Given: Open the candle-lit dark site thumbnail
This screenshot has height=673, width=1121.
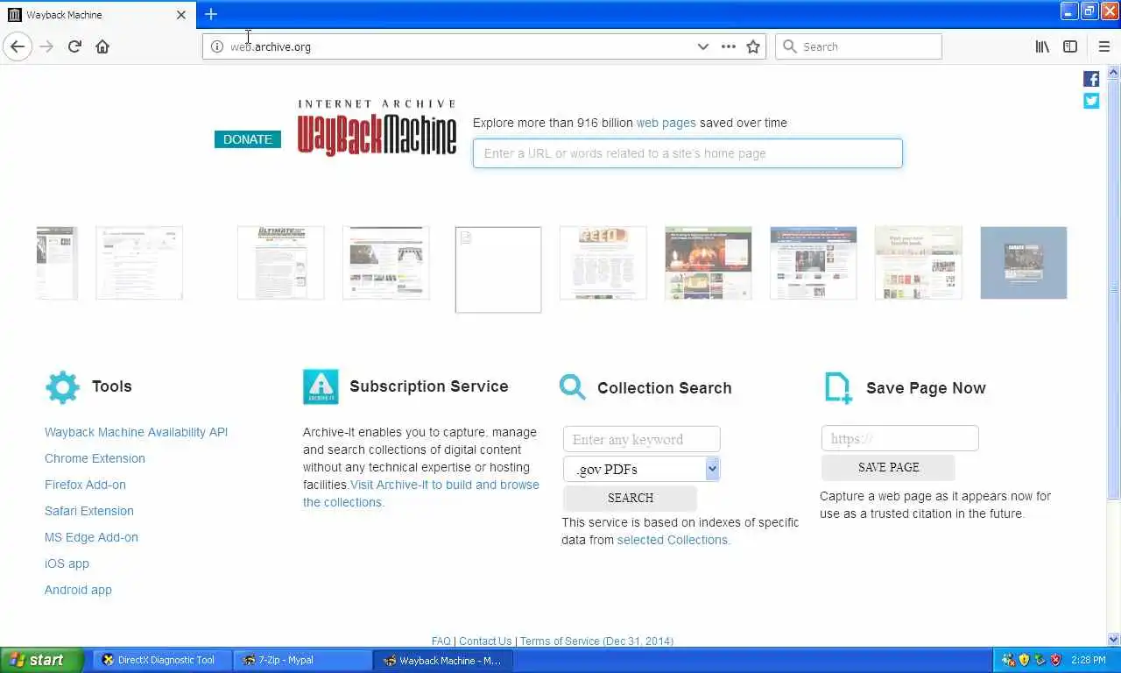Looking at the screenshot, I should (709, 263).
